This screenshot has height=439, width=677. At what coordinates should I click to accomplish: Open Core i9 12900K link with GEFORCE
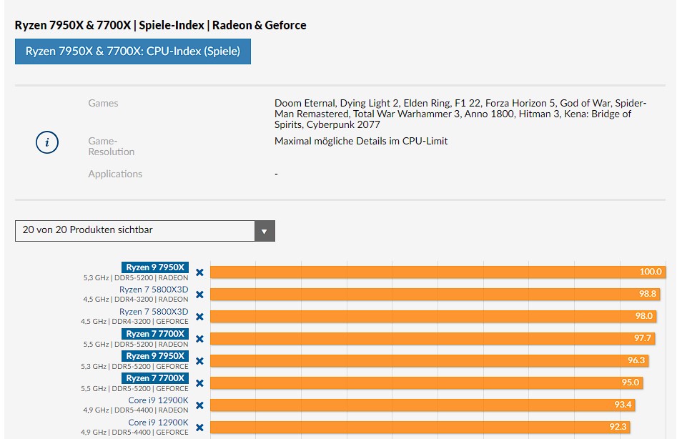[x=158, y=422]
